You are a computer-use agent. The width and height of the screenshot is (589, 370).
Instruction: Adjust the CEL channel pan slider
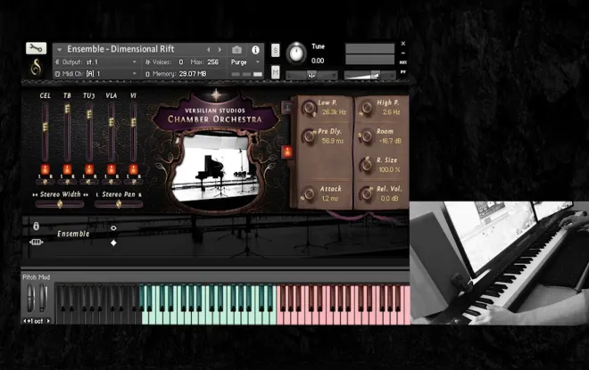[x=46, y=182]
